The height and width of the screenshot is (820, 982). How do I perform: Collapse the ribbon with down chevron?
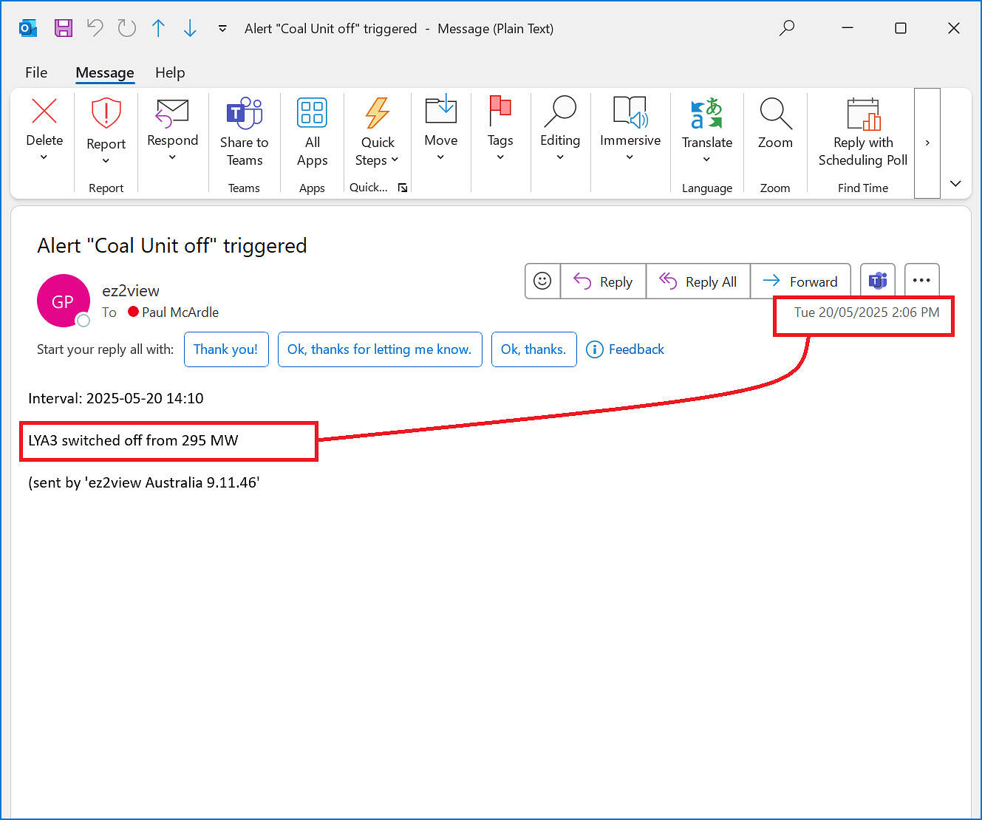tap(955, 183)
